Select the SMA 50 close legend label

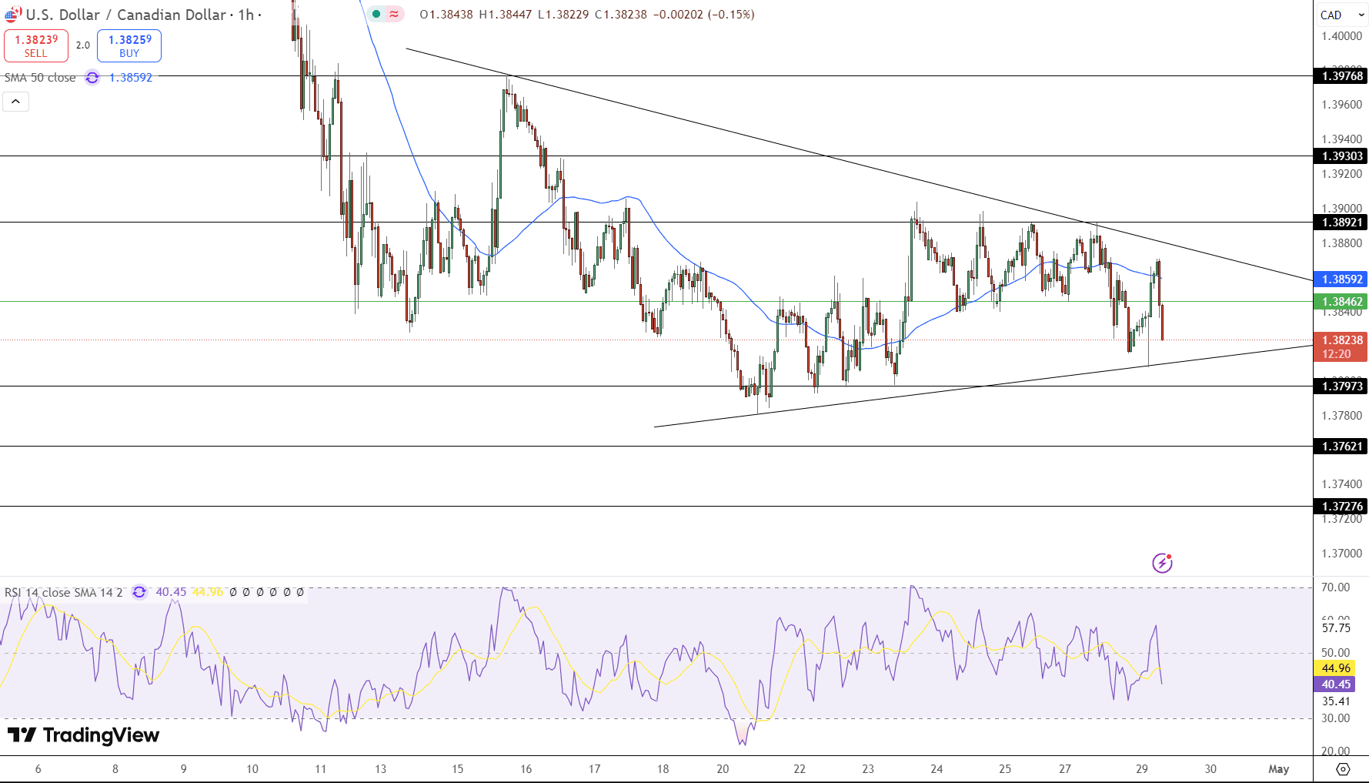point(40,78)
